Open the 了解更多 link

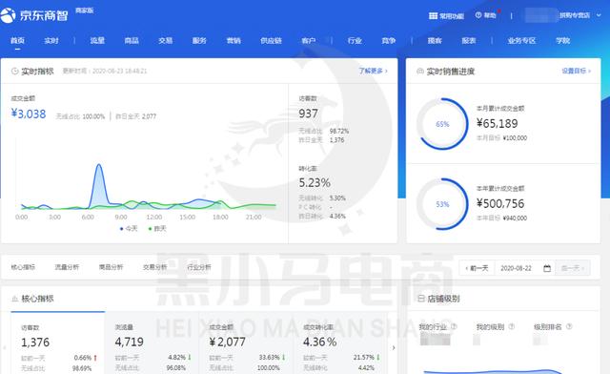pyautogui.click(x=373, y=71)
